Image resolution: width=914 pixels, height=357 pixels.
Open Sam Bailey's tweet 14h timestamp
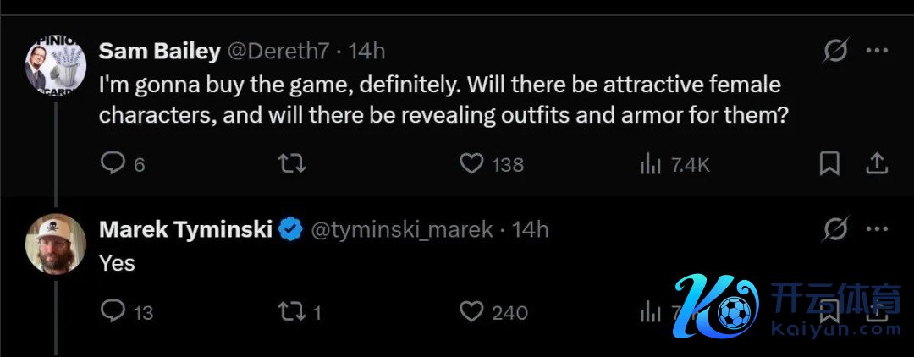367,51
